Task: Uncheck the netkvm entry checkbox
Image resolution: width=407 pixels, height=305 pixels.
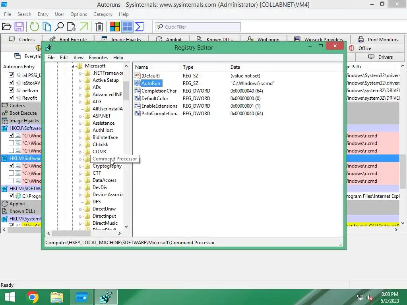Action: tap(11, 90)
